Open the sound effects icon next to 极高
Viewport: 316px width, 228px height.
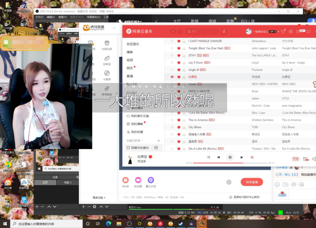(306, 159)
